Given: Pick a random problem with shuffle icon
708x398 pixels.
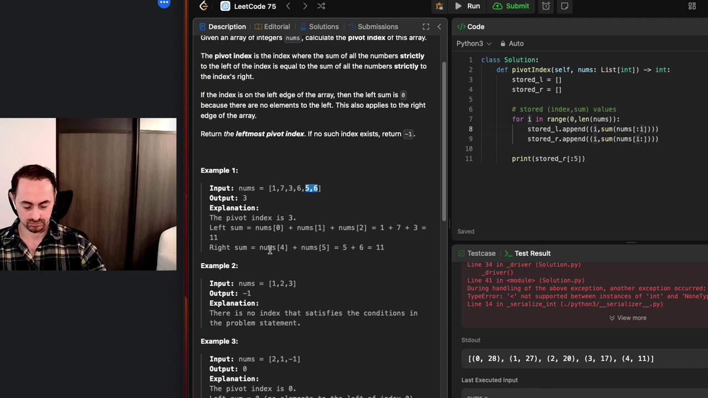Looking at the screenshot, I should 321,6.
